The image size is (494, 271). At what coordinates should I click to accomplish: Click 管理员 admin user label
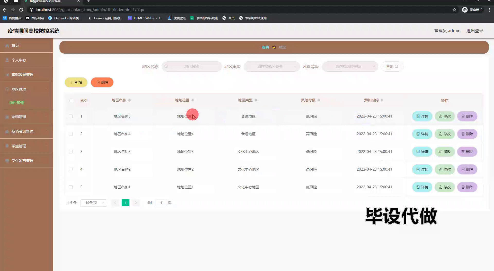coord(447,31)
